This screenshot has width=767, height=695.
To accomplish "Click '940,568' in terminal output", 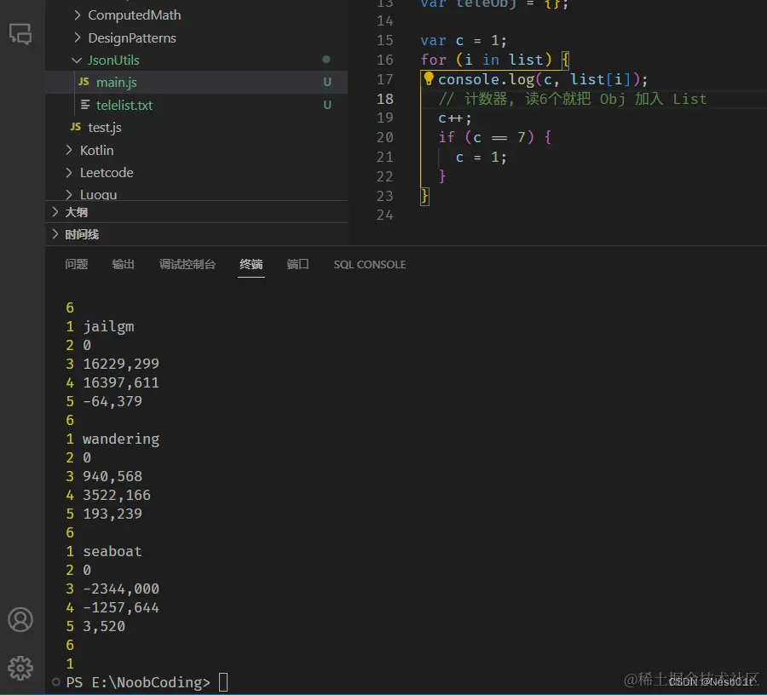I will (112, 476).
